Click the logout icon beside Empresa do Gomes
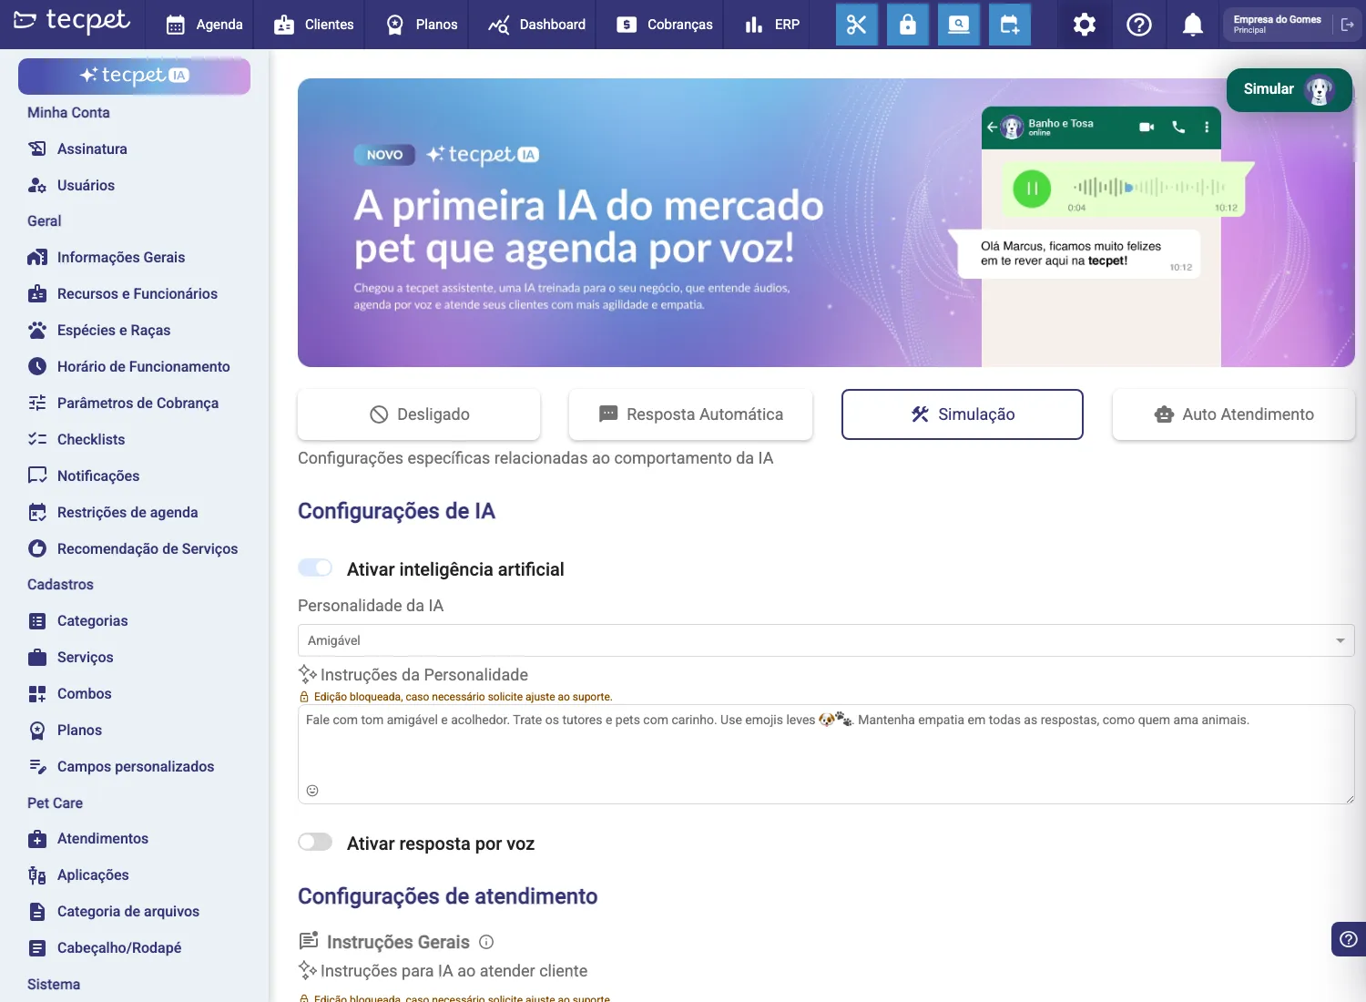This screenshot has height=1002, width=1366. [1348, 25]
